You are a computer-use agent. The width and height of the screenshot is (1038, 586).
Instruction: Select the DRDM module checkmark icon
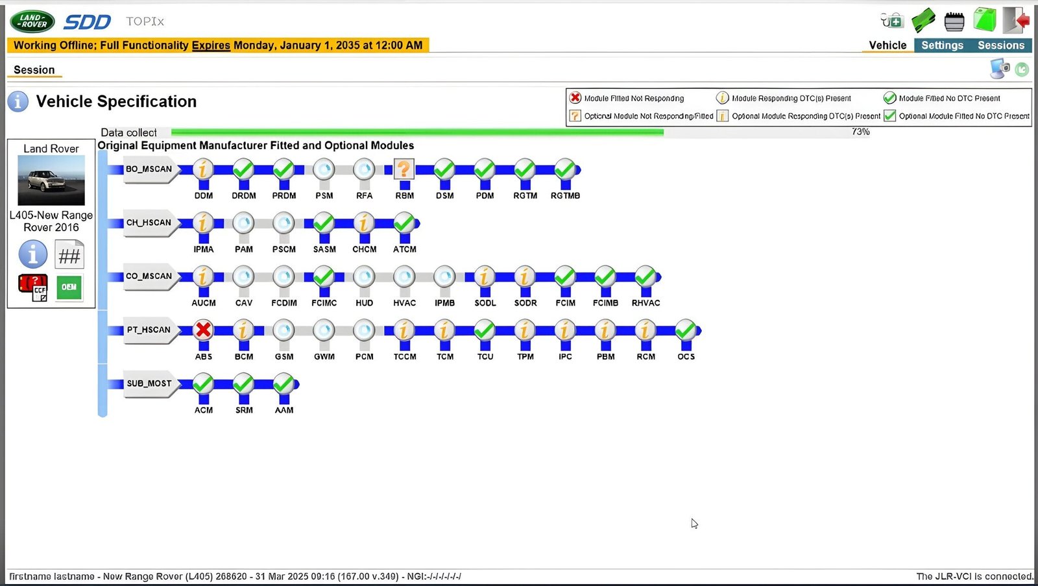pyautogui.click(x=243, y=170)
